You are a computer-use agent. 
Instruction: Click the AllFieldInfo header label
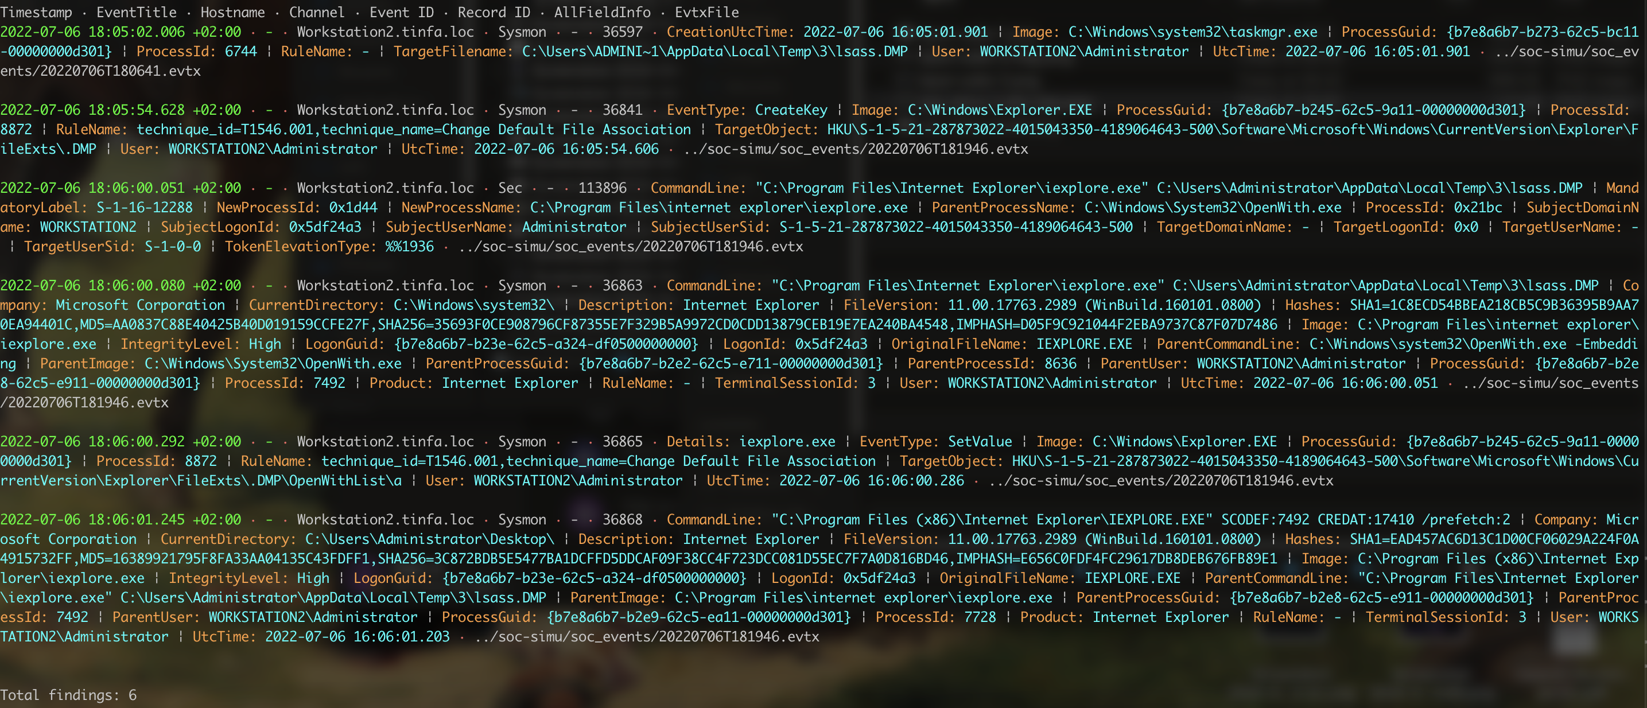[601, 12]
